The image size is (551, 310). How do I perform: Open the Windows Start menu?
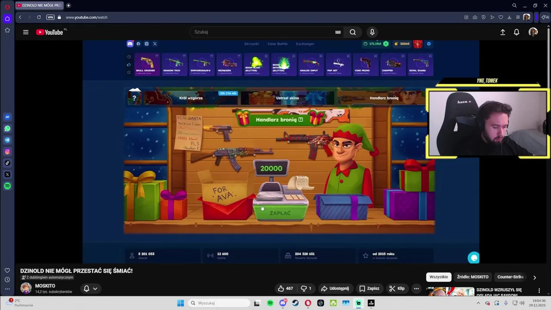point(181,303)
